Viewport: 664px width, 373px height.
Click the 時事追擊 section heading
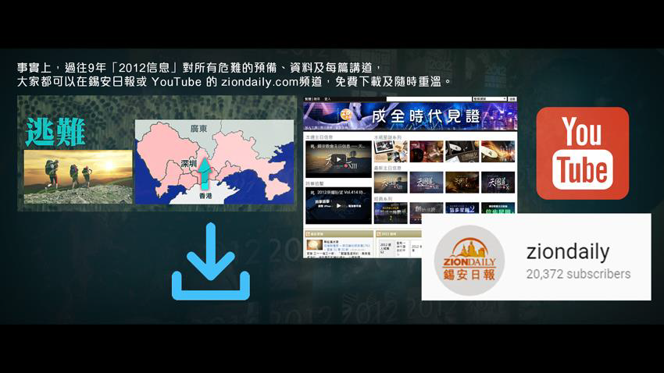315,183
